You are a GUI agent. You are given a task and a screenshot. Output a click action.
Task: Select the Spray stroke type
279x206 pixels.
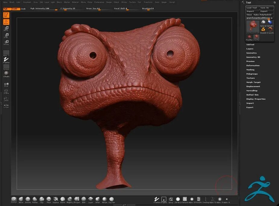(171, 199)
